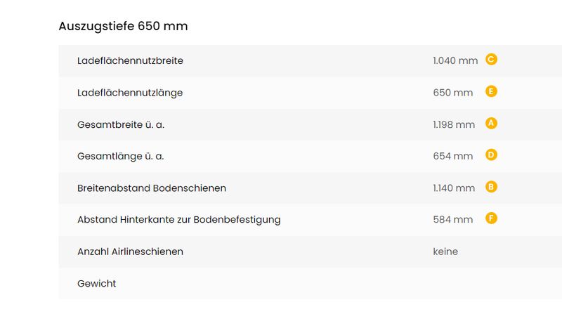
Task: Click Abstand Hinterkante zur Bodenbefestigung label
Action: pos(179,220)
